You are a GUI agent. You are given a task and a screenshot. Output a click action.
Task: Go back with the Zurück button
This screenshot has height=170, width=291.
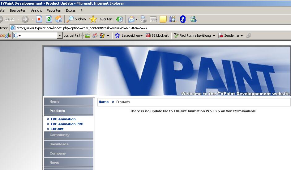7,19
